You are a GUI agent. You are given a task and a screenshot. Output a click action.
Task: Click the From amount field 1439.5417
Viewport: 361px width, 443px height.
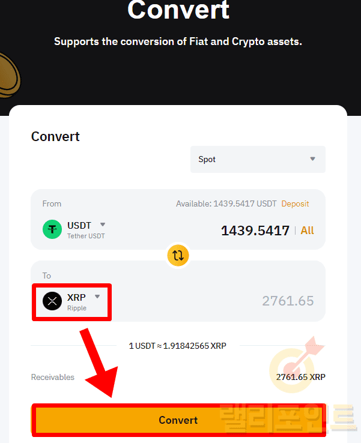tap(255, 231)
